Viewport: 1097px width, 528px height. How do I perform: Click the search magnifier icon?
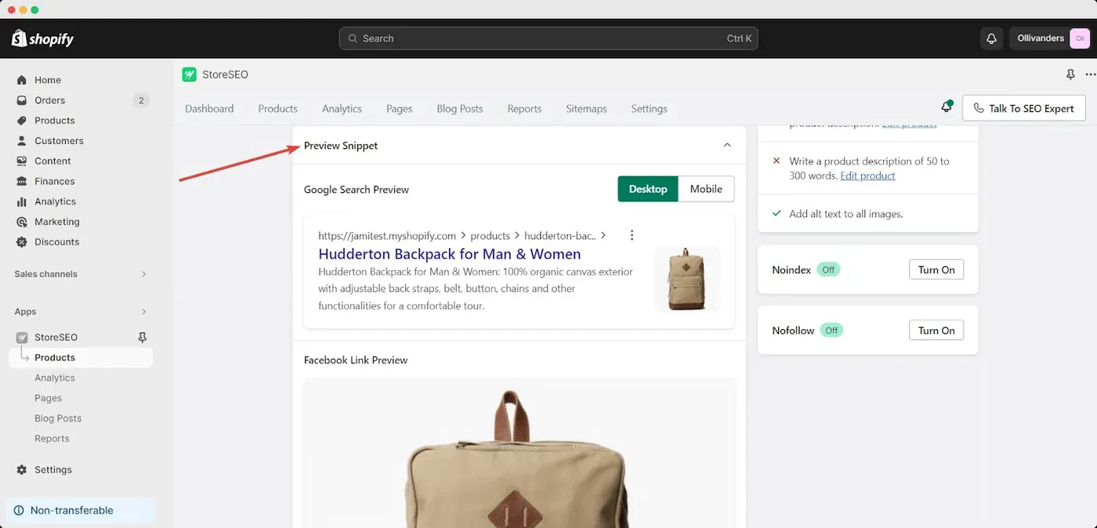coord(353,38)
